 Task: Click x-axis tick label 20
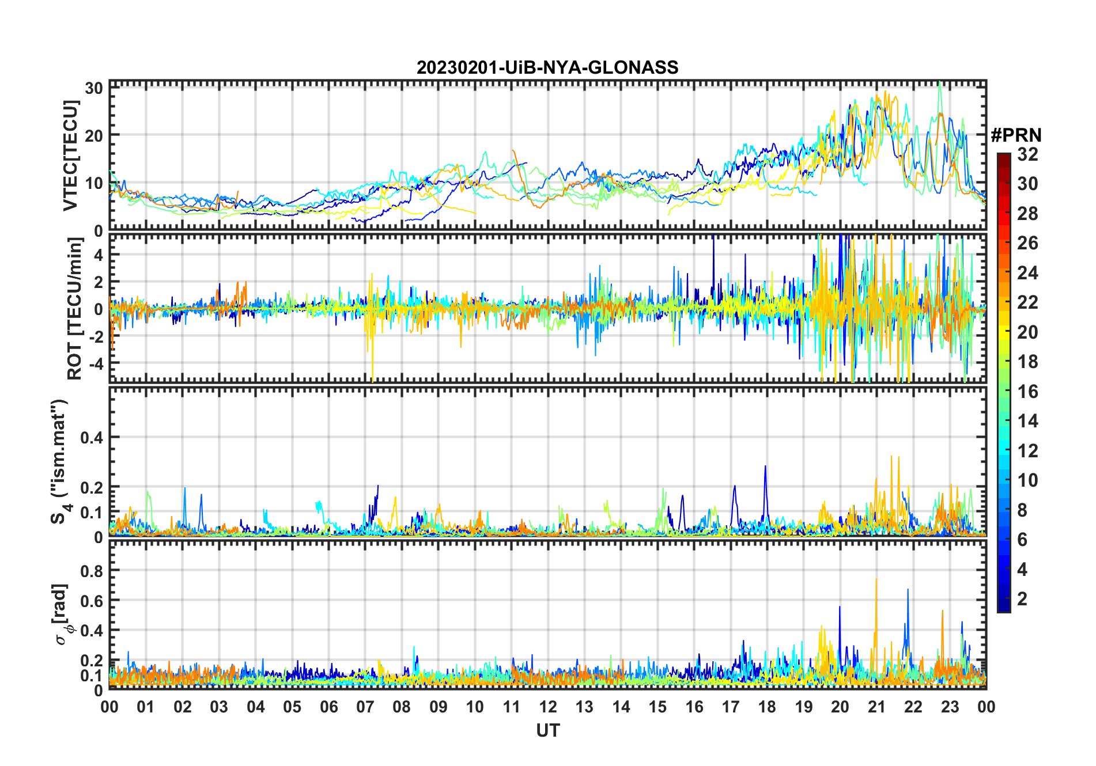(x=840, y=707)
